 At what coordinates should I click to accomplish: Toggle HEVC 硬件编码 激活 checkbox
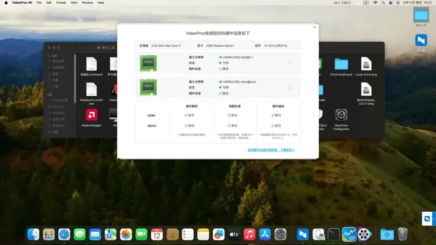[x=273, y=125]
